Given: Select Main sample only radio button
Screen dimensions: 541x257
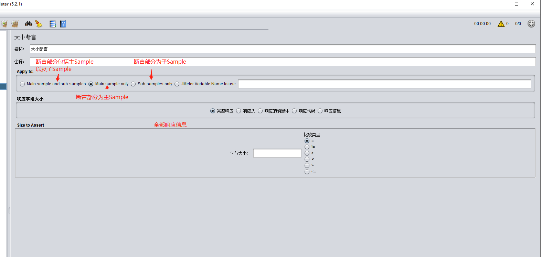Looking at the screenshot, I should 91,84.
